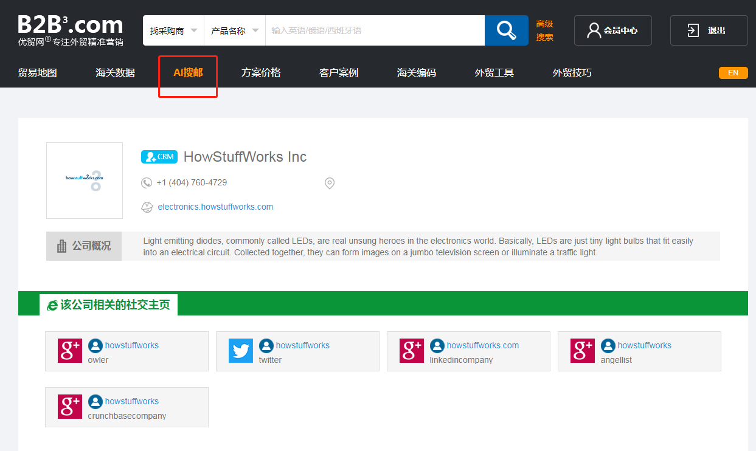Open the howstuffworks owler profile link
The height and width of the screenshot is (451, 756).
click(132, 345)
